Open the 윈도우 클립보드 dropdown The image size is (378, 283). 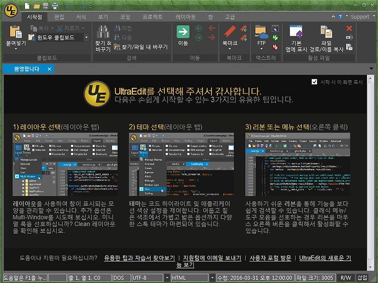(86, 38)
